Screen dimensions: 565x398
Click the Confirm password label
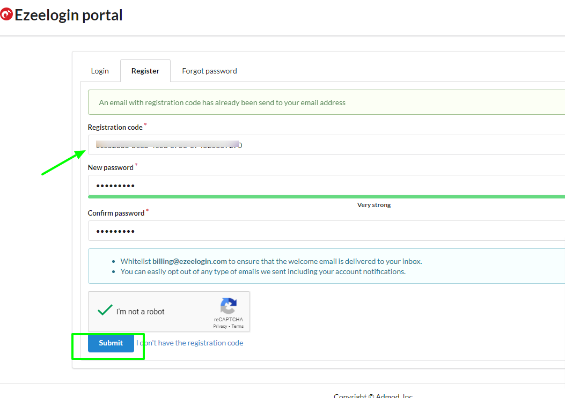(116, 213)
